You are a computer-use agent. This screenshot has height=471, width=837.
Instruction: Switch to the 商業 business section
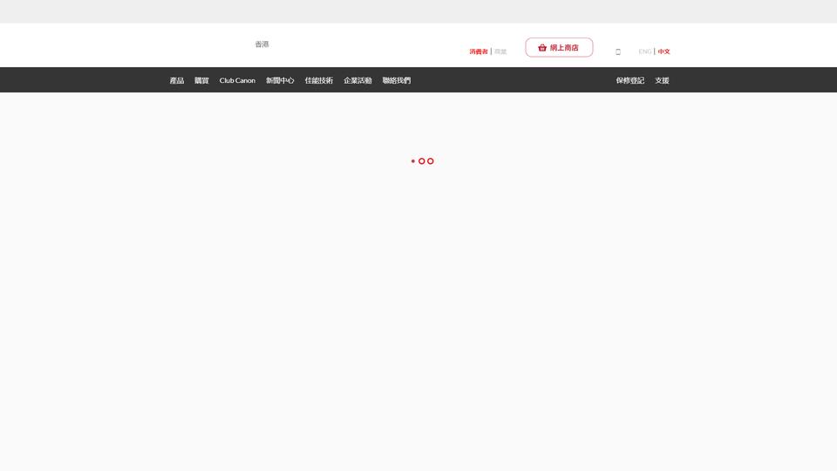pyautogui.click(x=500, y=51)
